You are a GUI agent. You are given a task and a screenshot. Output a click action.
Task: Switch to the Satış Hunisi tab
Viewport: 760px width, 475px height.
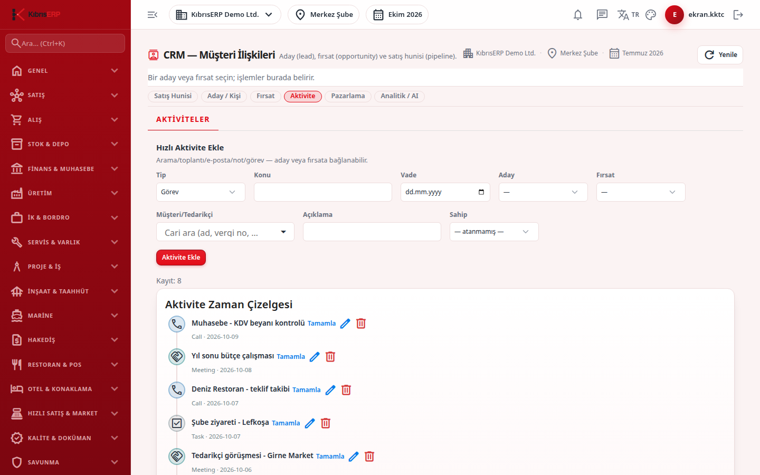(173, 96)
